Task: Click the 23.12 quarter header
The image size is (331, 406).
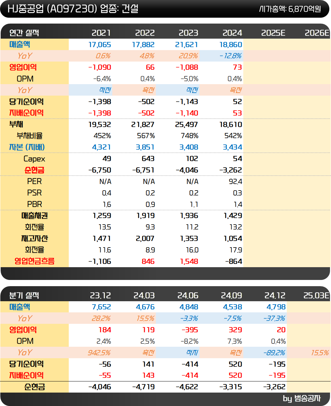Action: click(101, 296)
